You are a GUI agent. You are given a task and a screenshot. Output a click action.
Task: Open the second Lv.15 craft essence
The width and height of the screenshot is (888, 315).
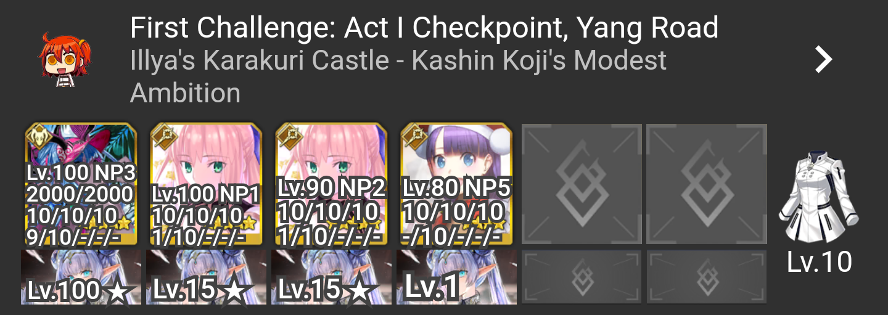click(331, 277)
